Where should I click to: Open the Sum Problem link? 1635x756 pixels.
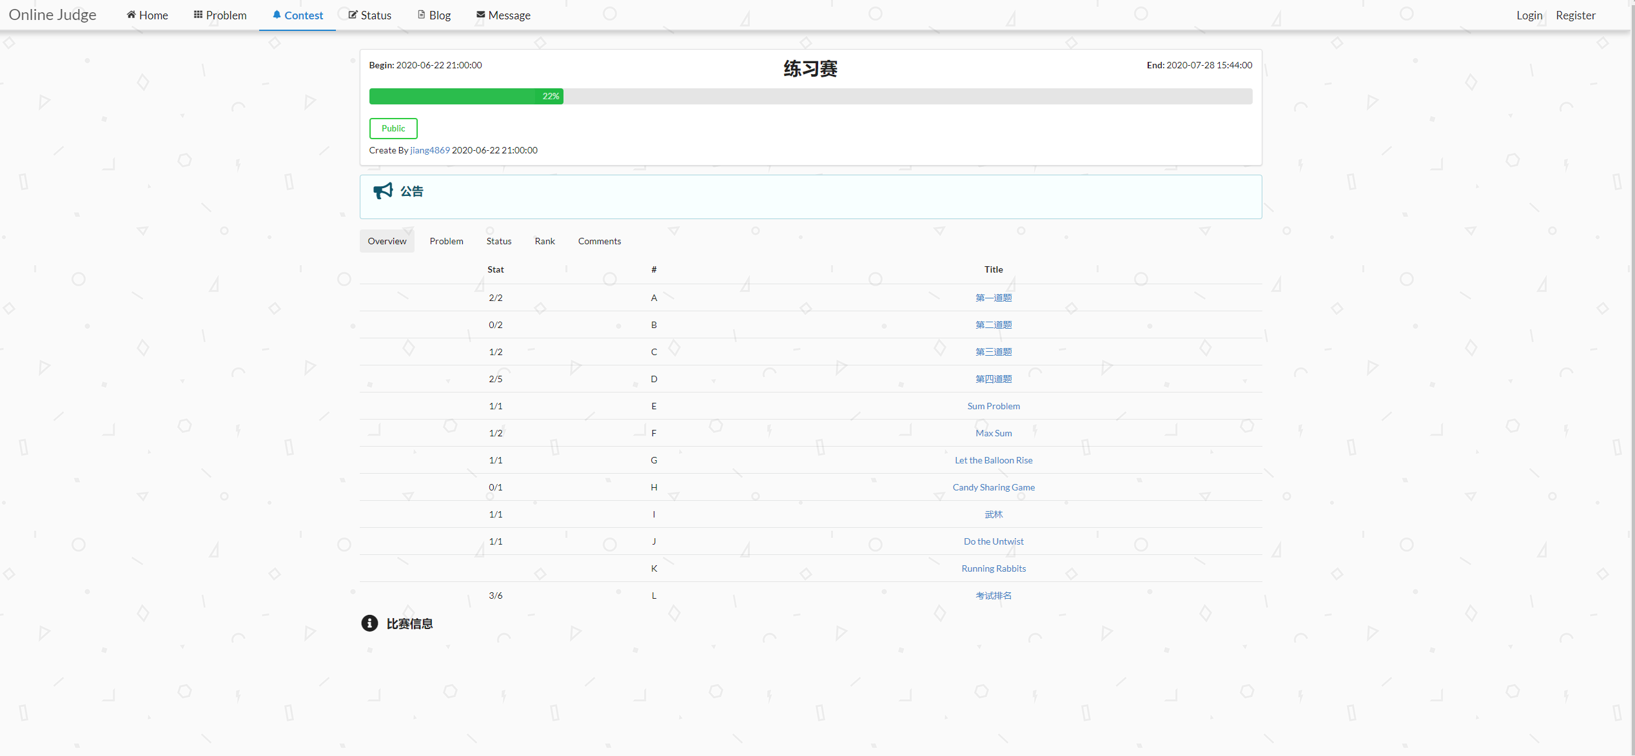tap(993, 406)
